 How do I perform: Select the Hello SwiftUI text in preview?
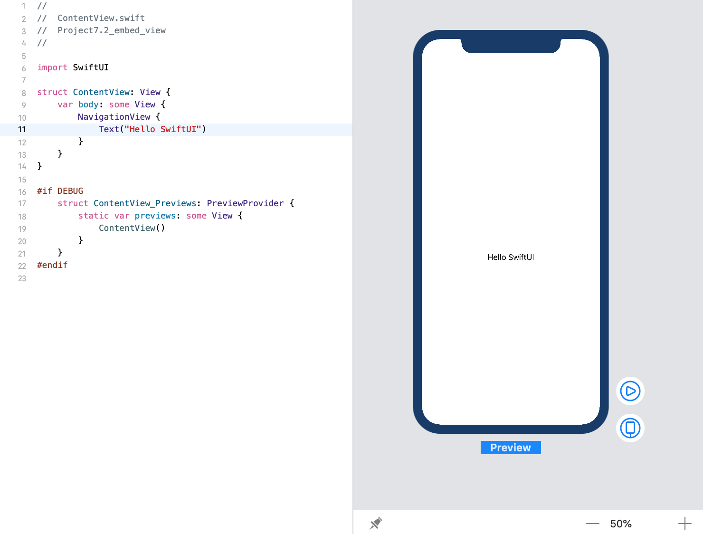[x=511, y=257]
